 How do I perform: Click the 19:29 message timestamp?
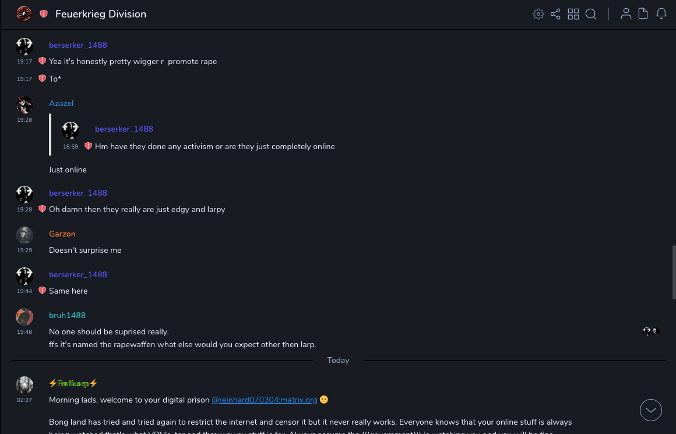coord(24,250)
